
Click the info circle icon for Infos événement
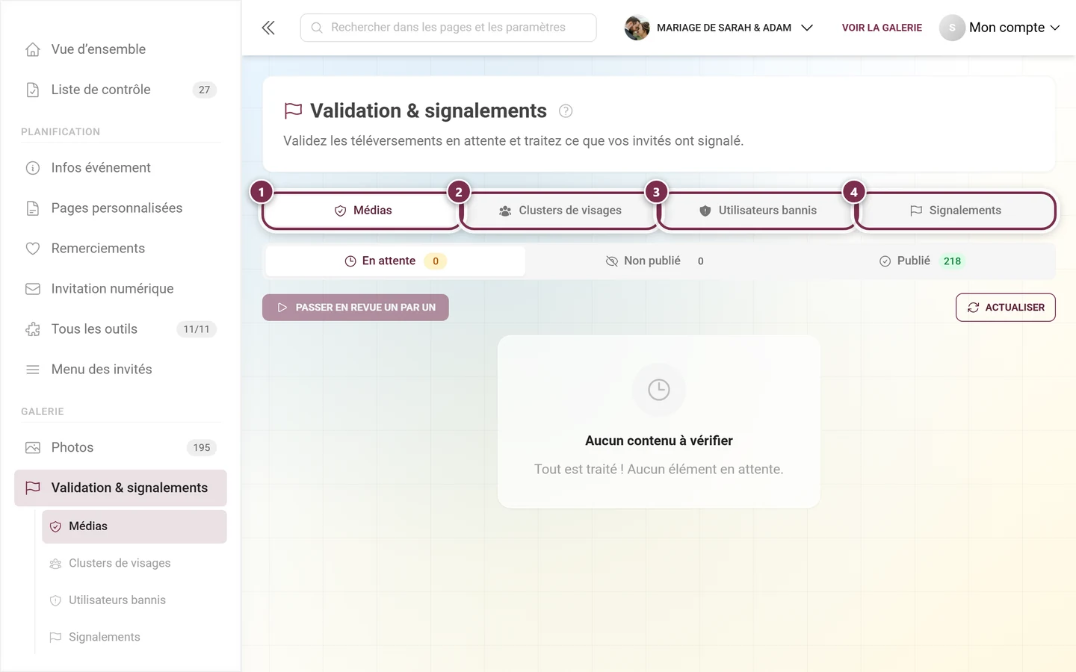(x=33, y=168)
